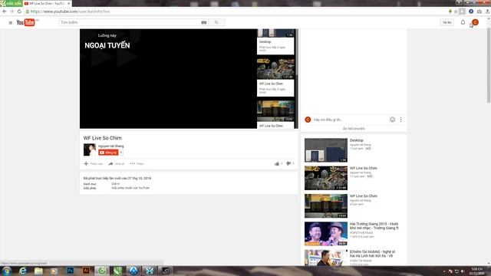Click the plus Add to icon below video
This screenshot has width=491, height=276.
tap(86, 163)
